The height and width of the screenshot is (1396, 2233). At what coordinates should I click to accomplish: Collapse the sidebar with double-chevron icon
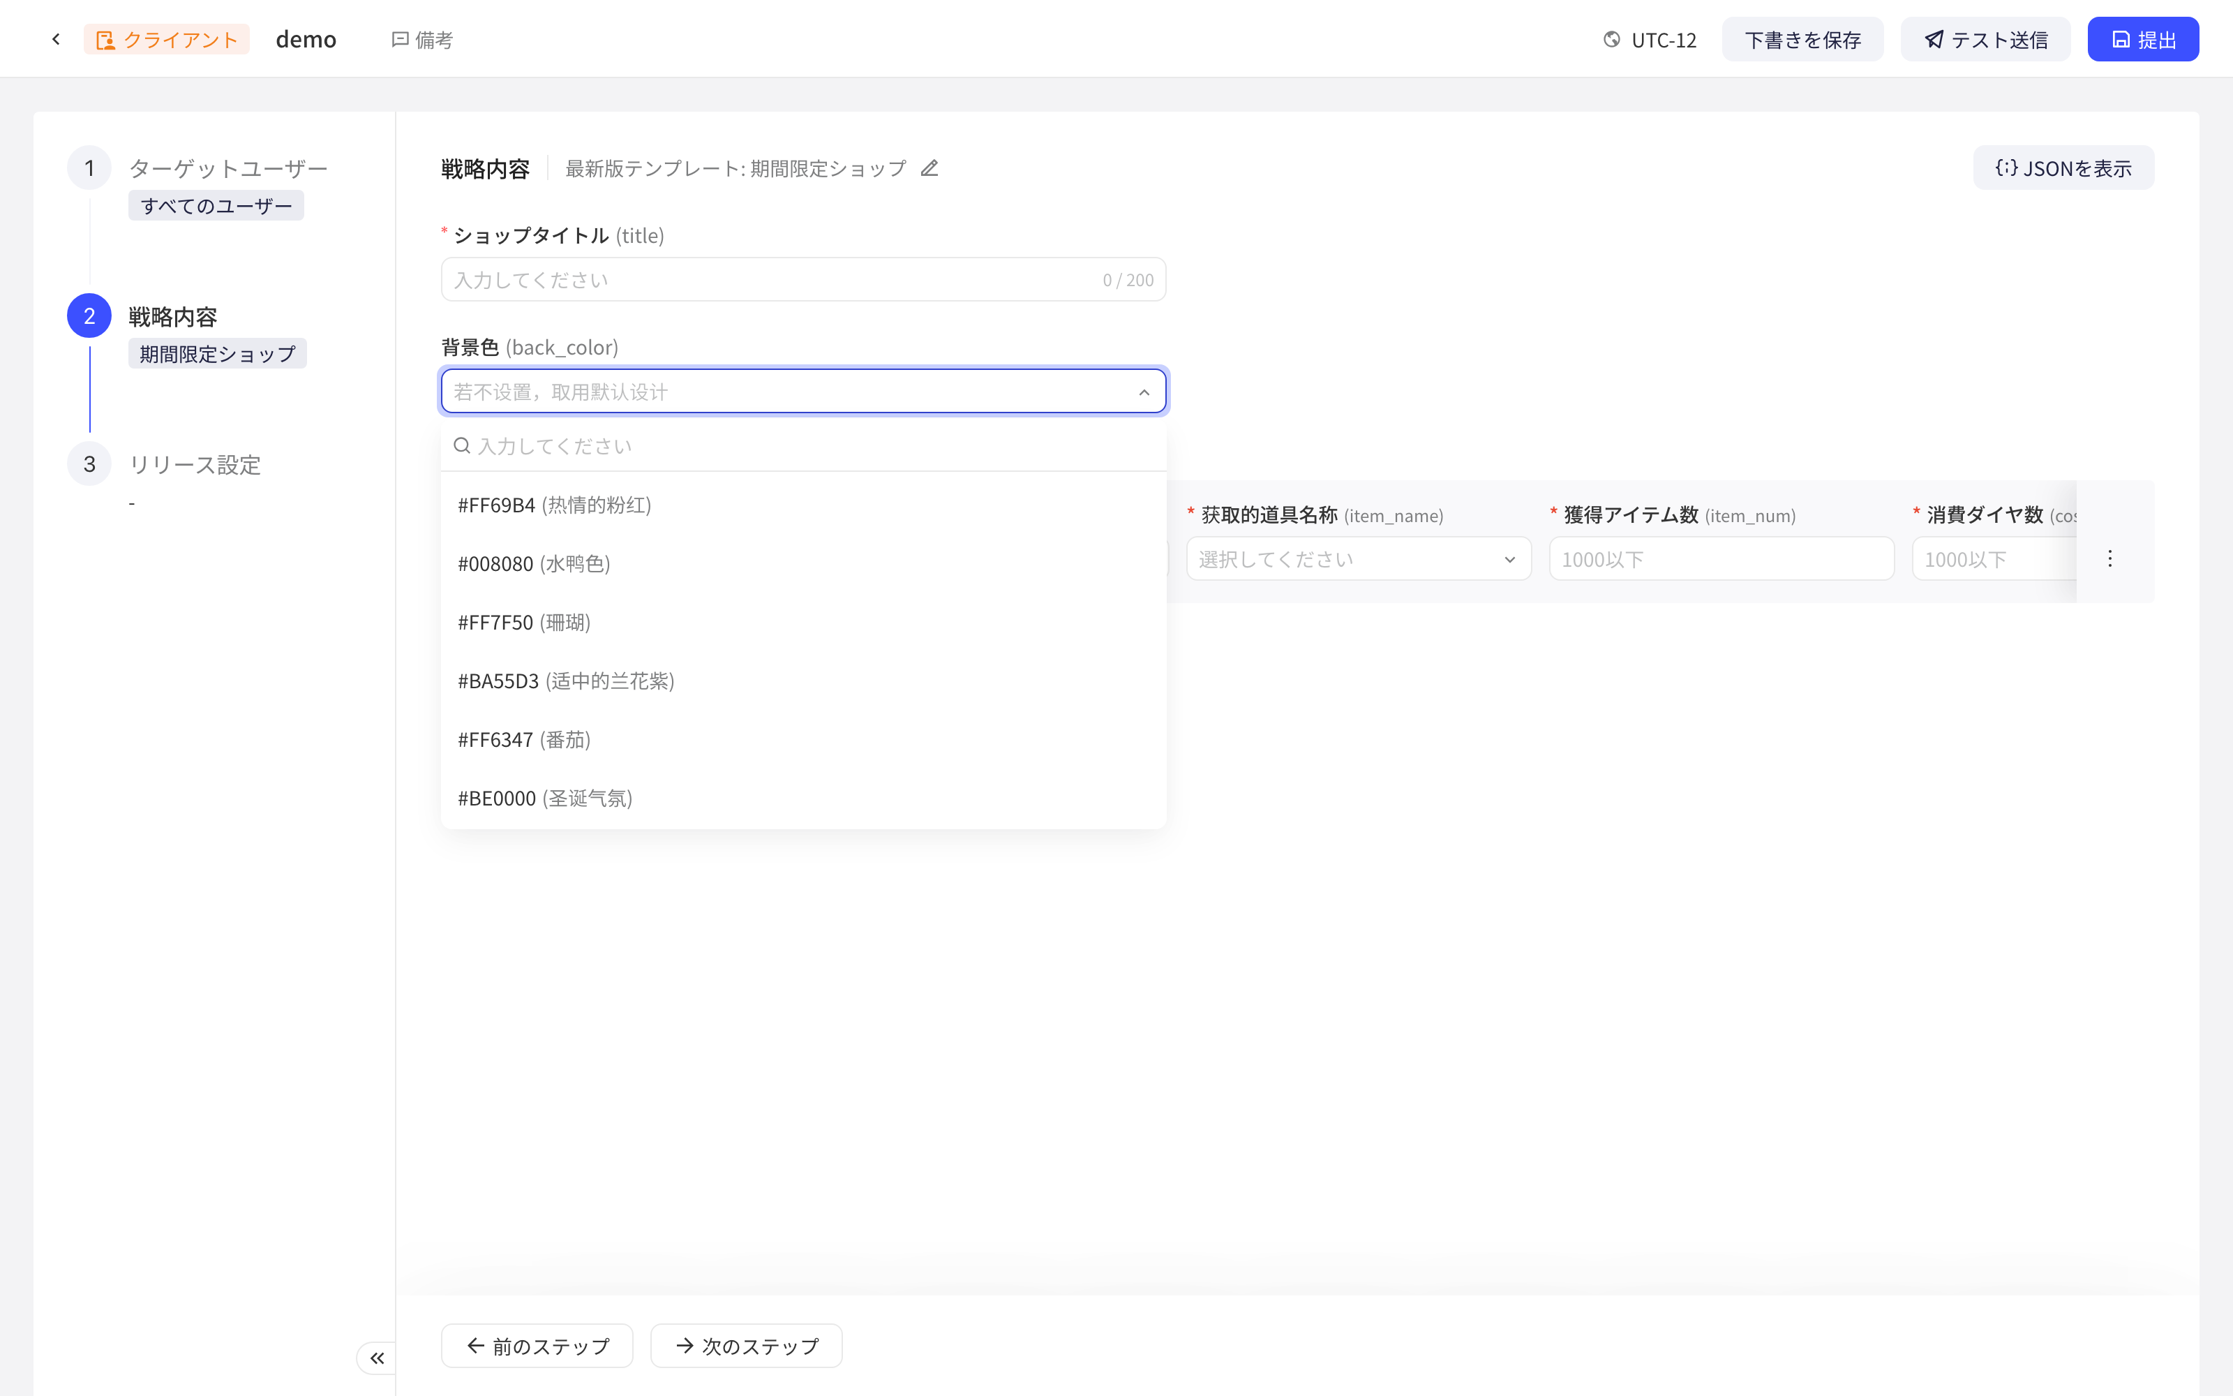(x=377, y=1357)
